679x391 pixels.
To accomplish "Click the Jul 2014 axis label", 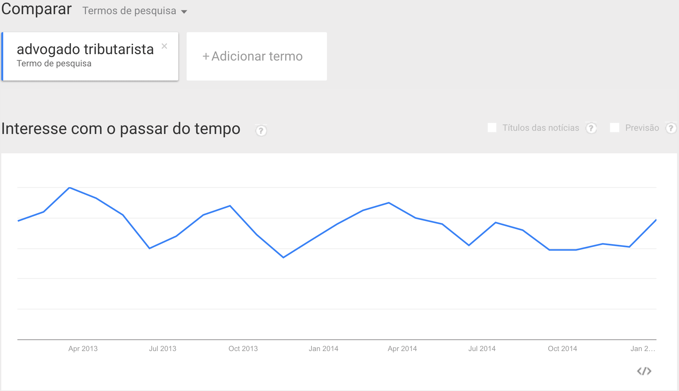I will 482,348.
